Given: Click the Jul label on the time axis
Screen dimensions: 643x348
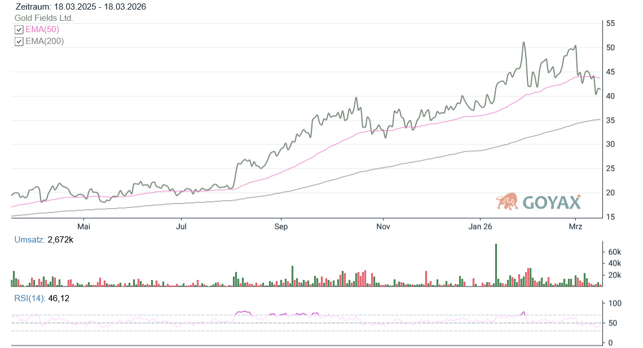Looking at the screenshot, I should (182, 227).
